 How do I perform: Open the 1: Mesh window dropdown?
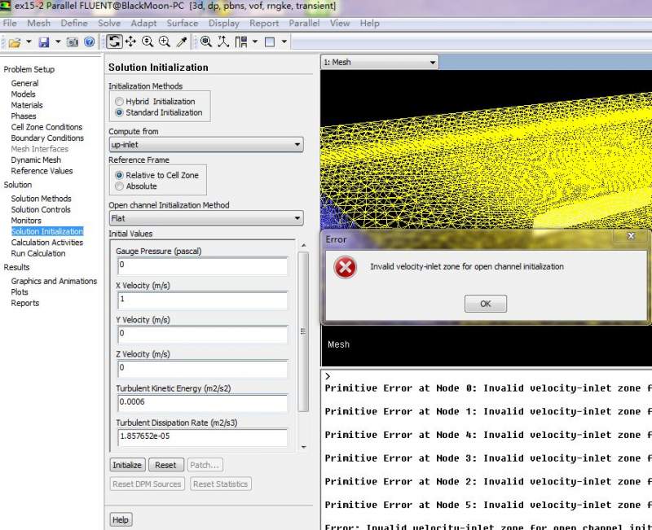tap(380, 63)
